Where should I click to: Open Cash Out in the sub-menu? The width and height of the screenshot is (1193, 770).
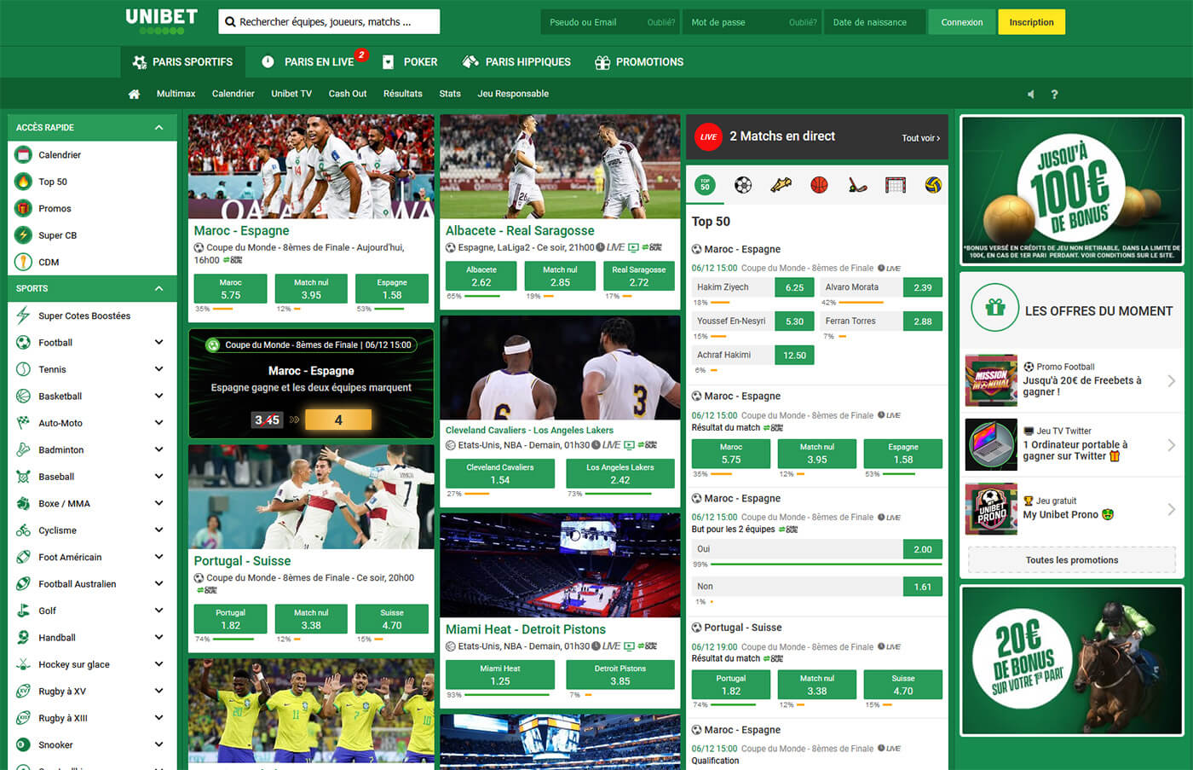[x=348, y=94]
